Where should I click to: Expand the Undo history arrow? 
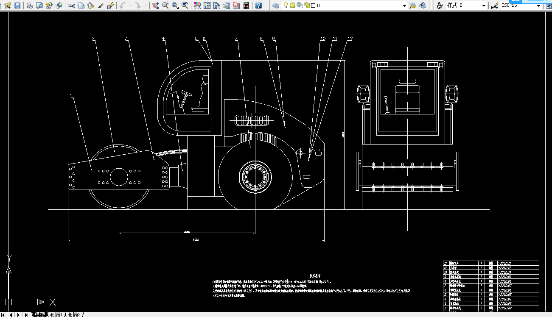130,6
